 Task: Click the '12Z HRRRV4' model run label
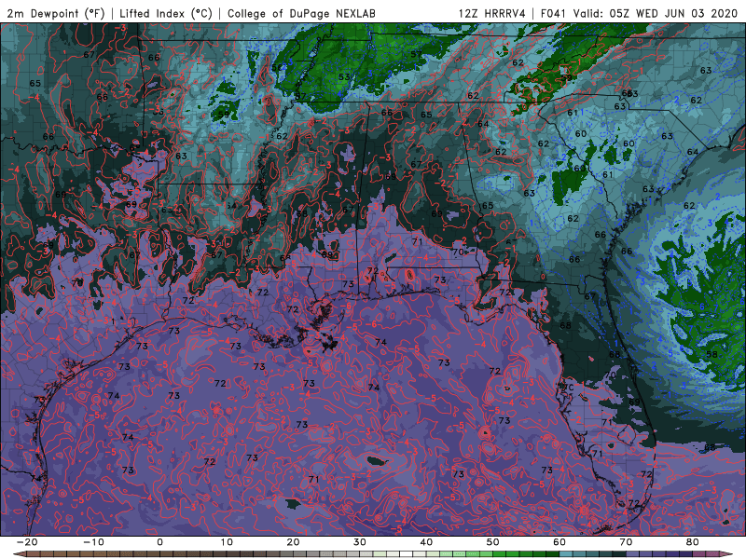[492, 13]
